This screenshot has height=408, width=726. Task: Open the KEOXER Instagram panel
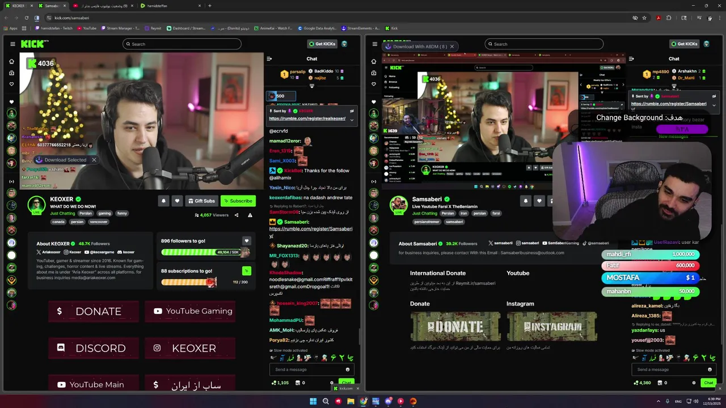click(190, 348)
